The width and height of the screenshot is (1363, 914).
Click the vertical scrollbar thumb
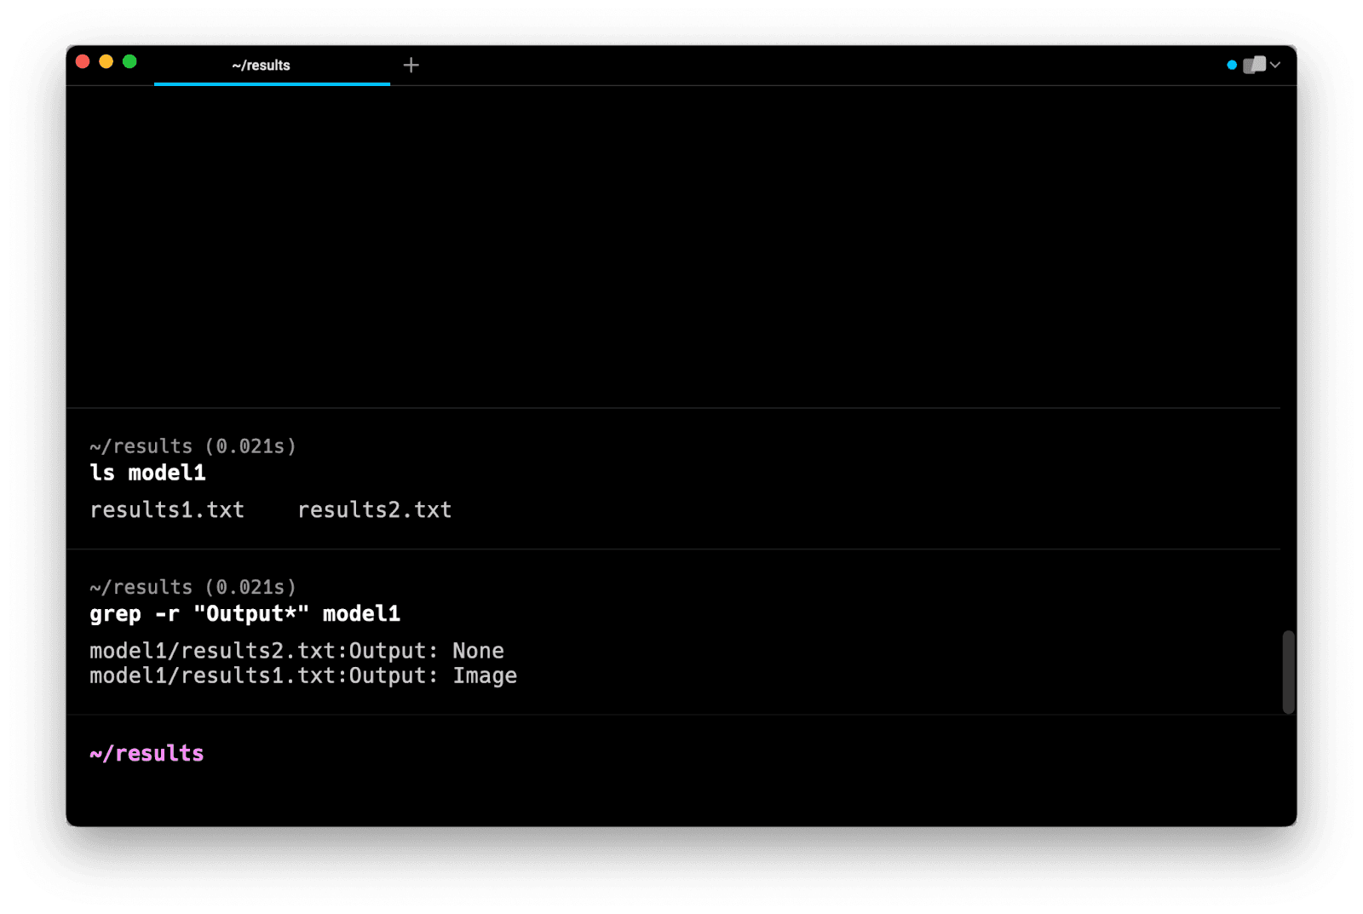pyautogui.click(x=1288, y=671)
